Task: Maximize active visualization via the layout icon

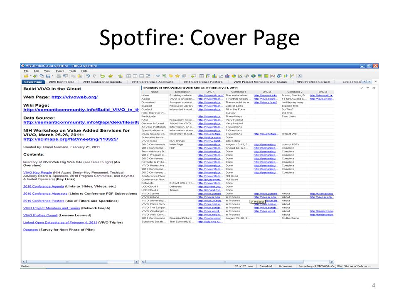Action: point(148,76)
